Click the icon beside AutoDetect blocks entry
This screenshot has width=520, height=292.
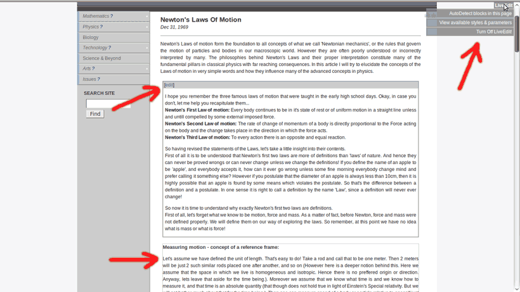pyautogui.click(x=431, y=14)
